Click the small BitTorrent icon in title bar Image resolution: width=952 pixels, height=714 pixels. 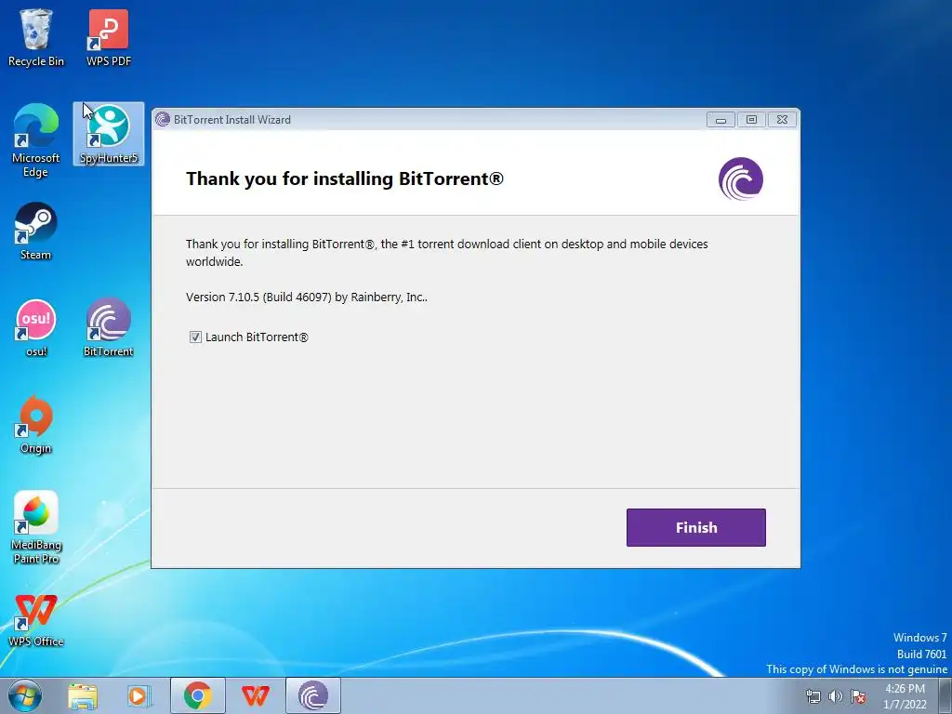tap(162, 119)
